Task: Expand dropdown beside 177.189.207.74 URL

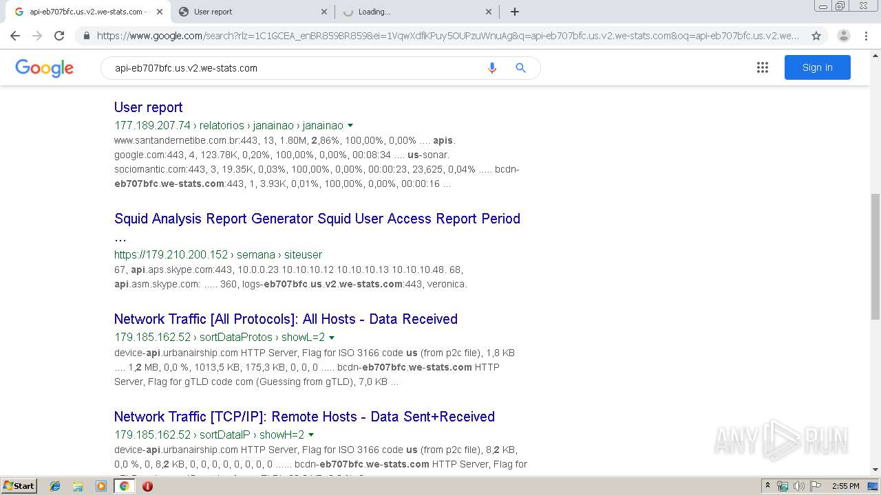Action: 350,126
